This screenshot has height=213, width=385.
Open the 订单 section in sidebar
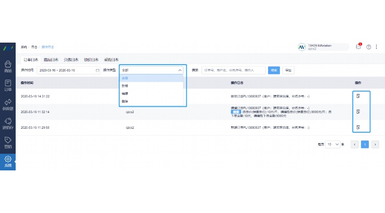point(8,86)
